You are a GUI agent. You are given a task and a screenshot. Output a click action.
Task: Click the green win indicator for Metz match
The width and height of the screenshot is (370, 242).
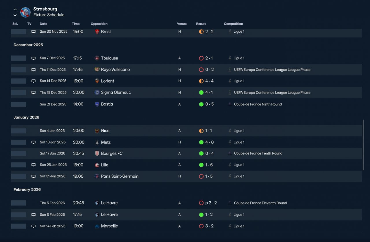click(x=201, y=142)
